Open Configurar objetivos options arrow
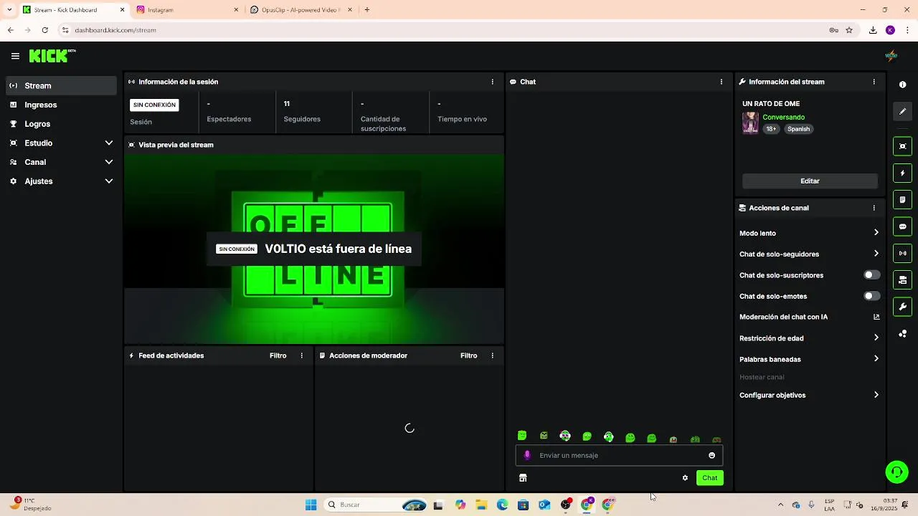The width and height of the screenshot is (918, 516). tap(876, 395)
